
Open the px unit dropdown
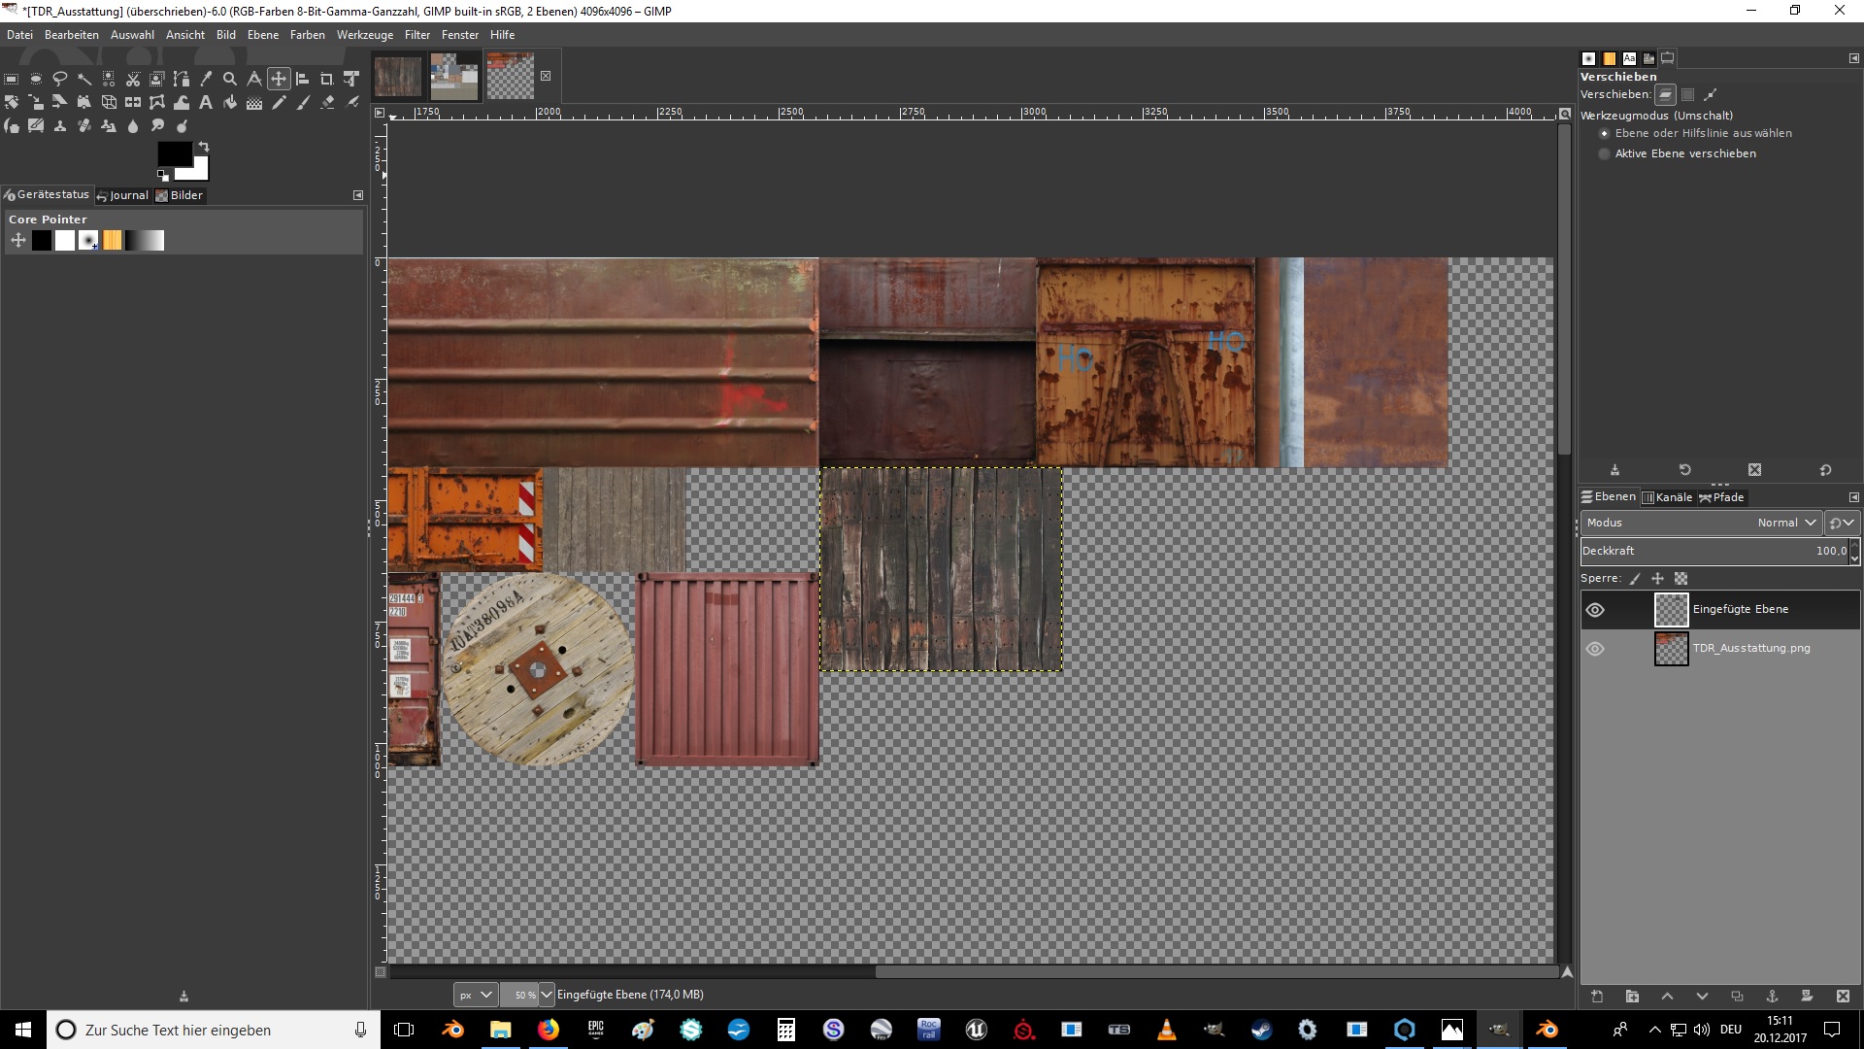(486, 995)
